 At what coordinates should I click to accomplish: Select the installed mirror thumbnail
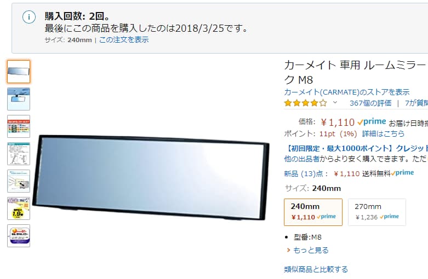[x=19, y=99]
